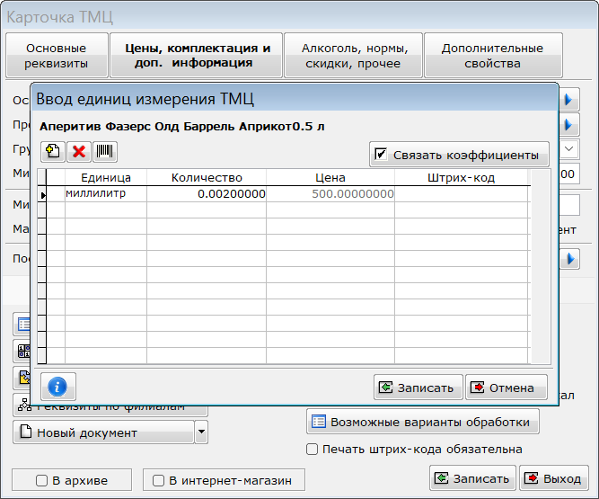
Task: Click the миллилитр unit cell
Action: click(106, 194)
